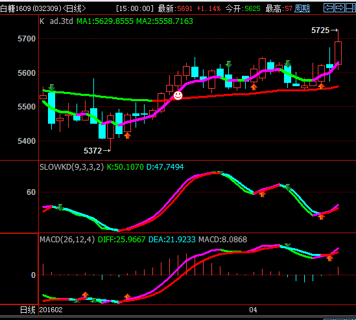Click the 5500 price axis label
356x320 pixels.
[27, 107]
